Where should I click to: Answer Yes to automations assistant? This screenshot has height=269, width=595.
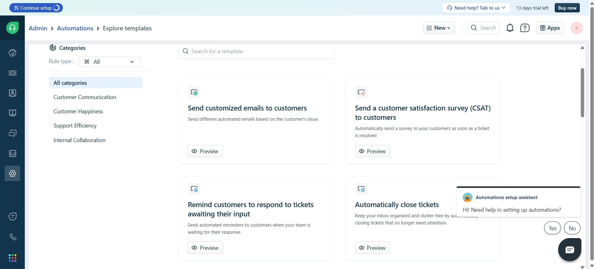point(552,228)
